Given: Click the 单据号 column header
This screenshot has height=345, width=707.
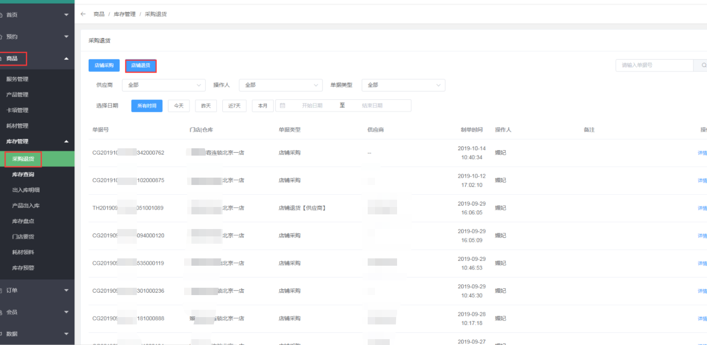Looking at the screenshot, I should pyautogui.click(x=100, y=130).
